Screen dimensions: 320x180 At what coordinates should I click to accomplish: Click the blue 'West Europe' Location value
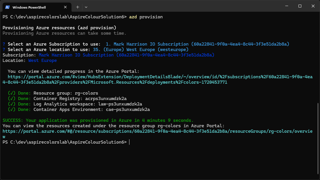(x=42, y=60)
